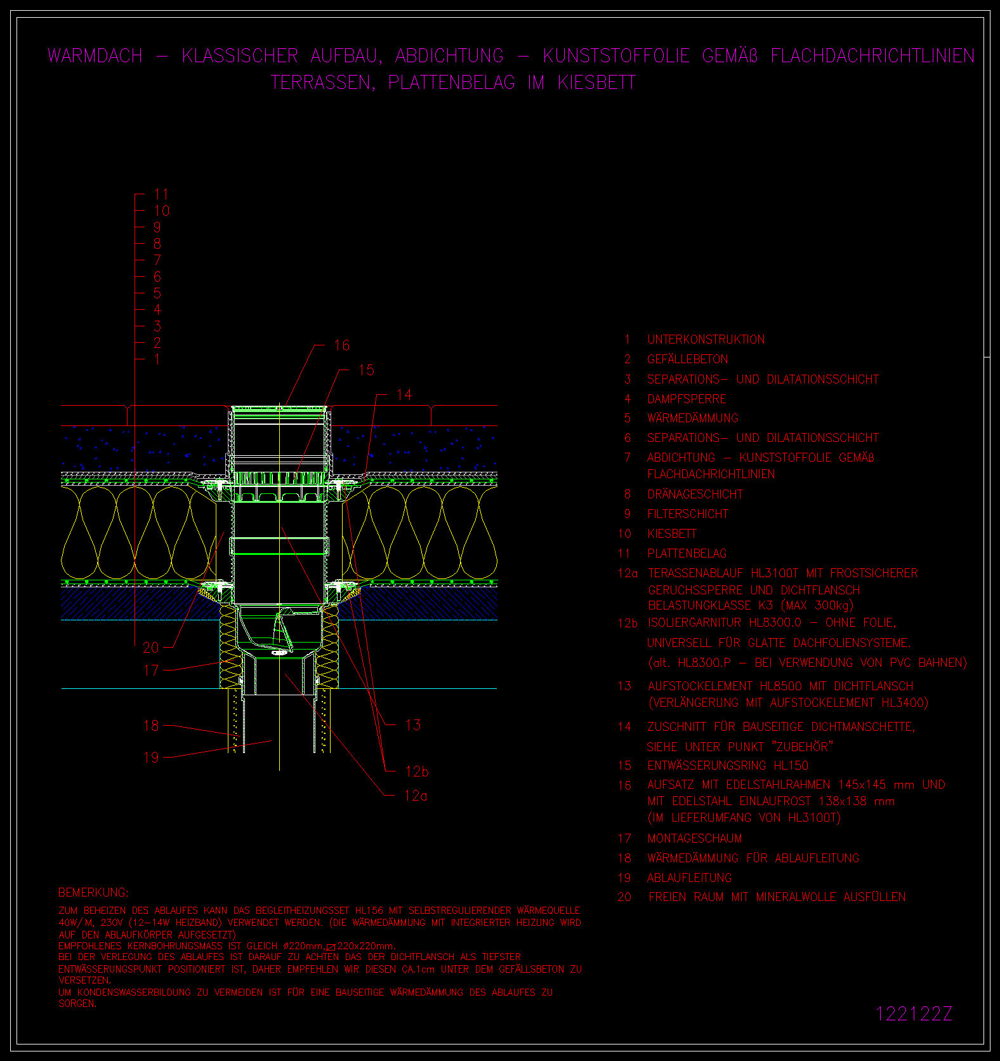
Task: Click 'BELASTUNGKLASSE K3 (MAX 300kg)' text
Action: pyautogui.click(x=751, y=605)
